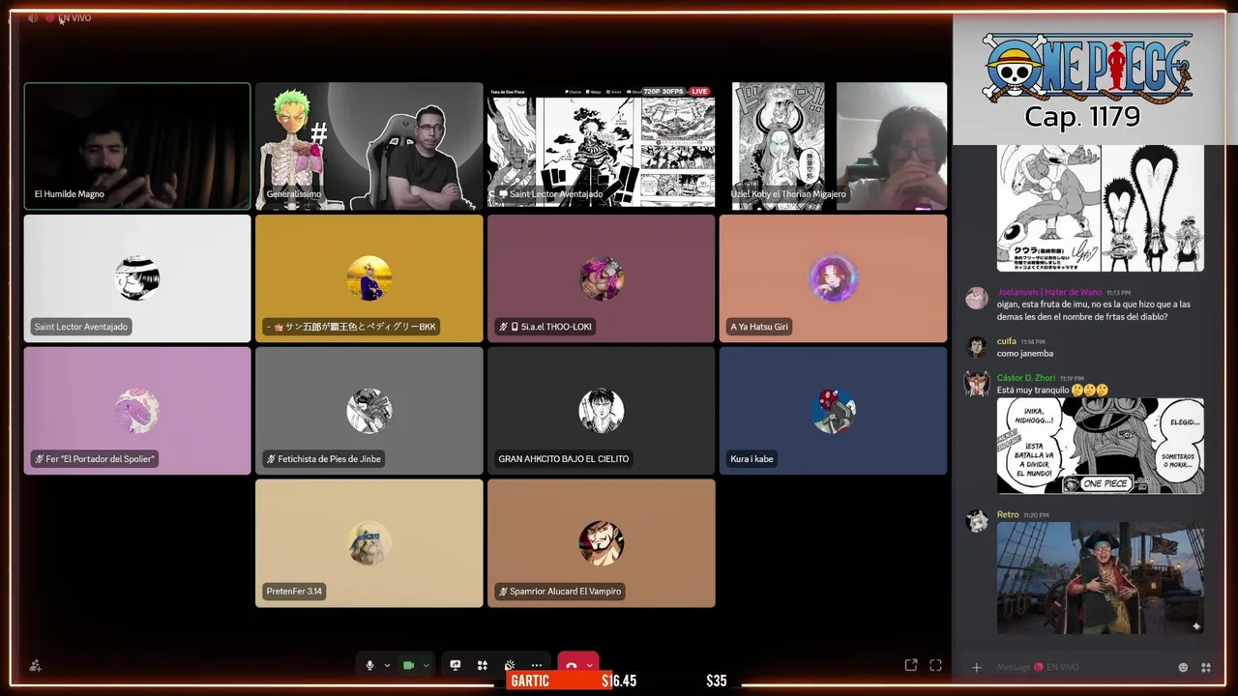The height and width of the screenshot is (696, 1238).
Task: Click PretenFer 3.14 avatar
Action: [x=369, y=543]
